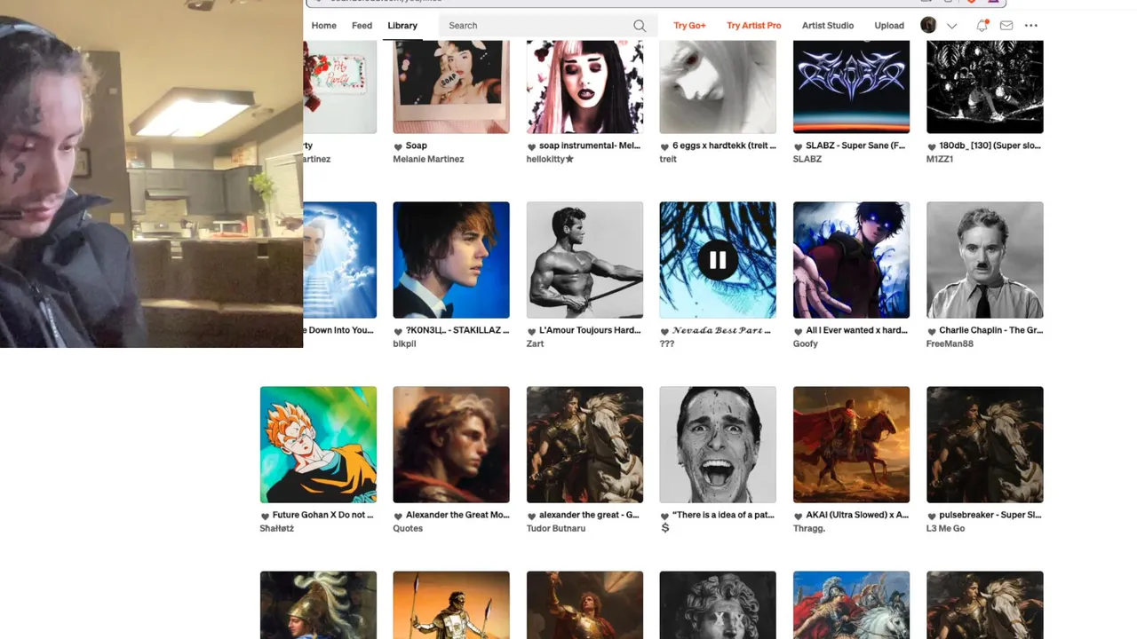
Task: Toggle like heart on Future Gohan track
Action: (x=265, y=516)
